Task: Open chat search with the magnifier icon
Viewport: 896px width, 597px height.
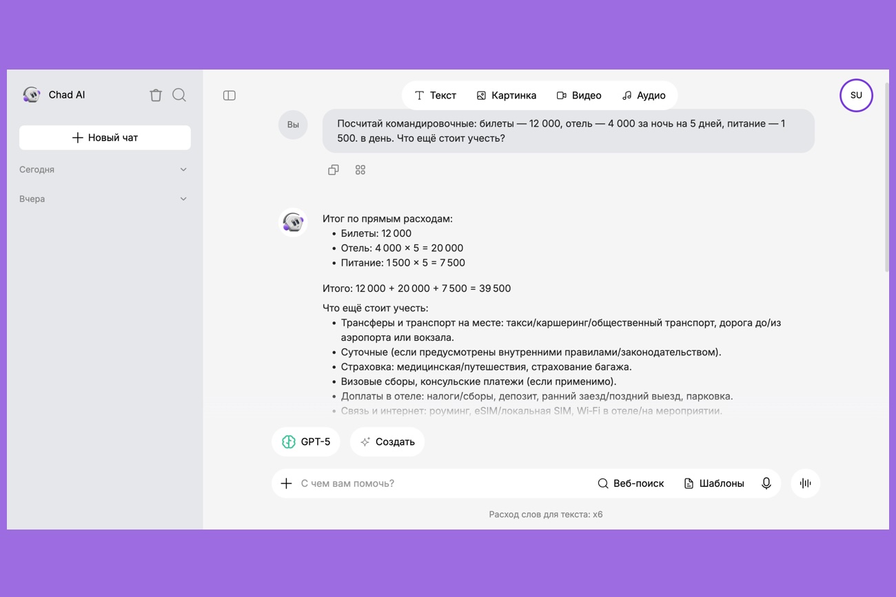Action: point(179,95)
